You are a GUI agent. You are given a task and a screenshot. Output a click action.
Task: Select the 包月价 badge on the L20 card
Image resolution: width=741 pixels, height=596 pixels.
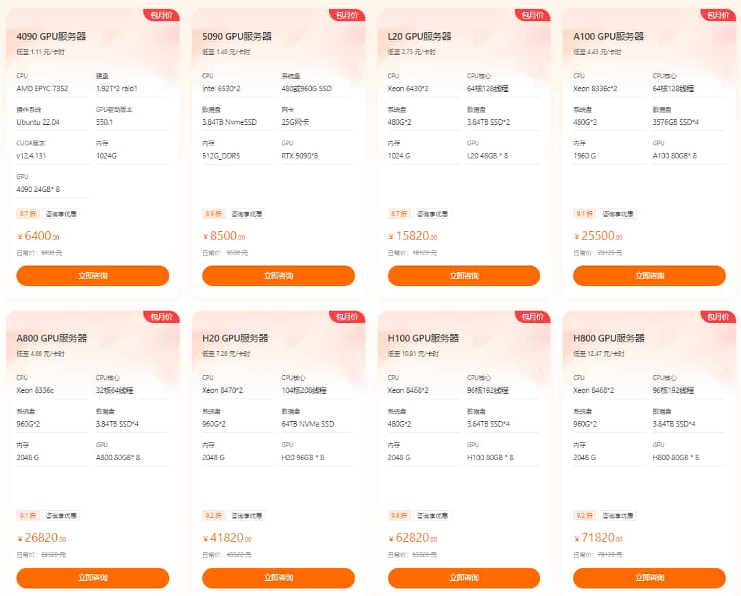[x=533, y=15]
